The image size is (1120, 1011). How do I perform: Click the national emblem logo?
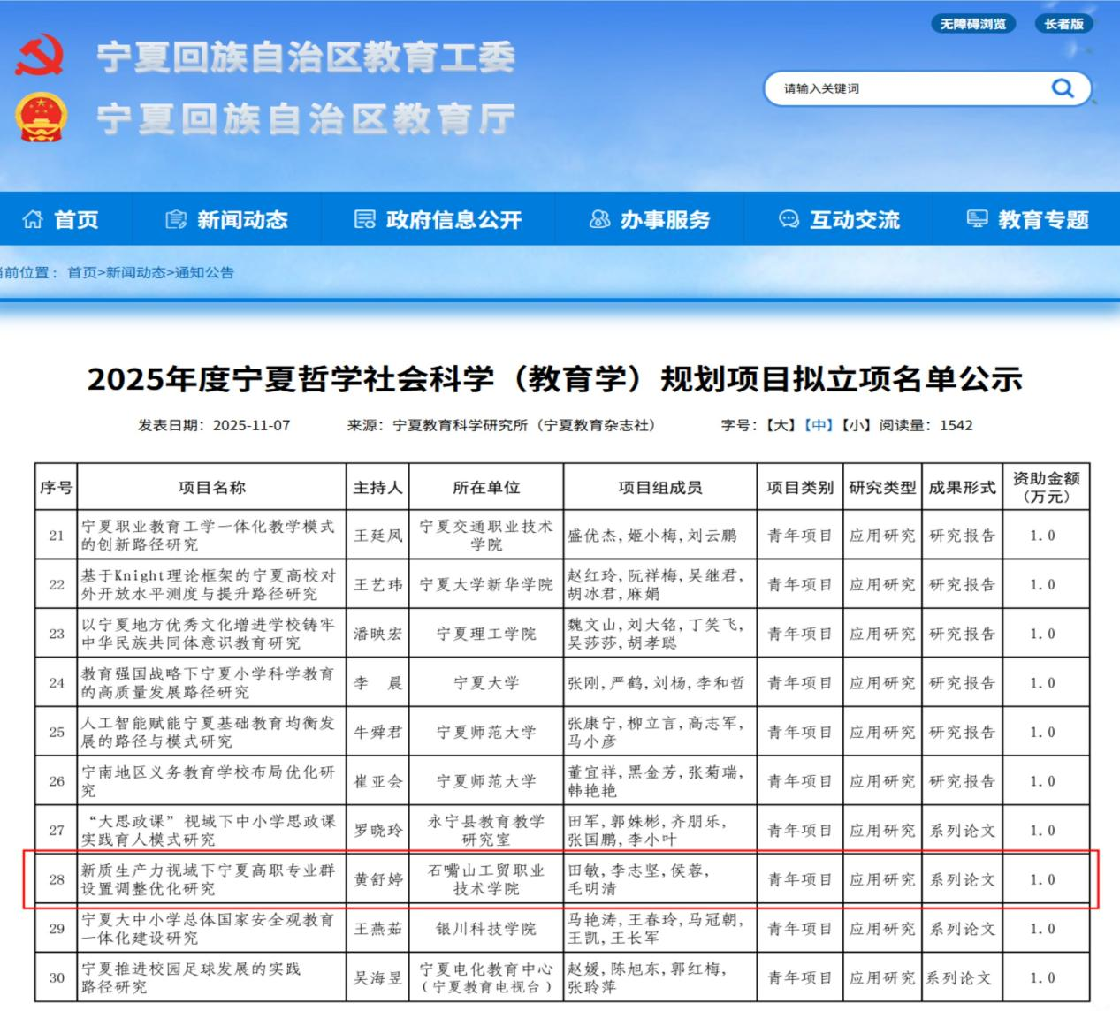40,118
